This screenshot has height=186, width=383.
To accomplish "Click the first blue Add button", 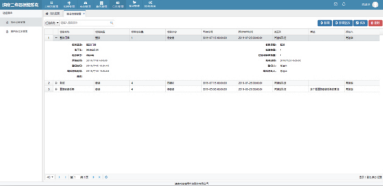I will coord(325,23).
